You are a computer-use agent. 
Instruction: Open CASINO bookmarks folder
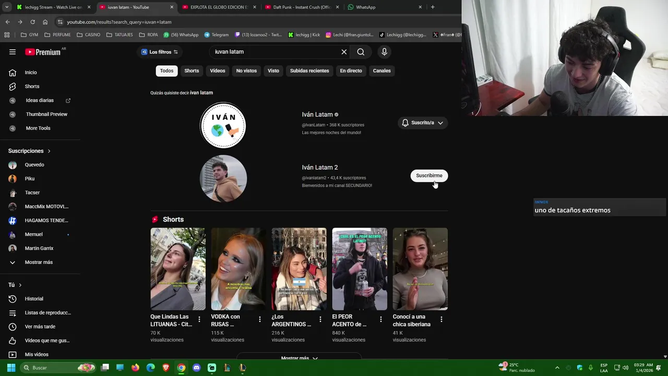[x=88, y=34]
